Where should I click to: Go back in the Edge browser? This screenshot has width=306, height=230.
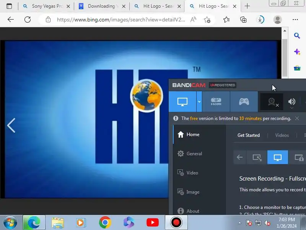pos(11,20)
